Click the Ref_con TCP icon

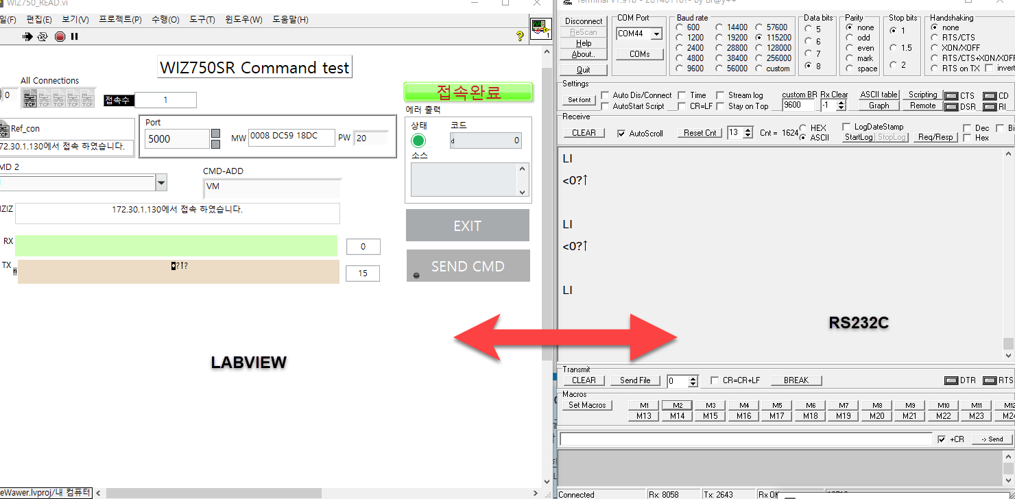[x=3, y=128]
